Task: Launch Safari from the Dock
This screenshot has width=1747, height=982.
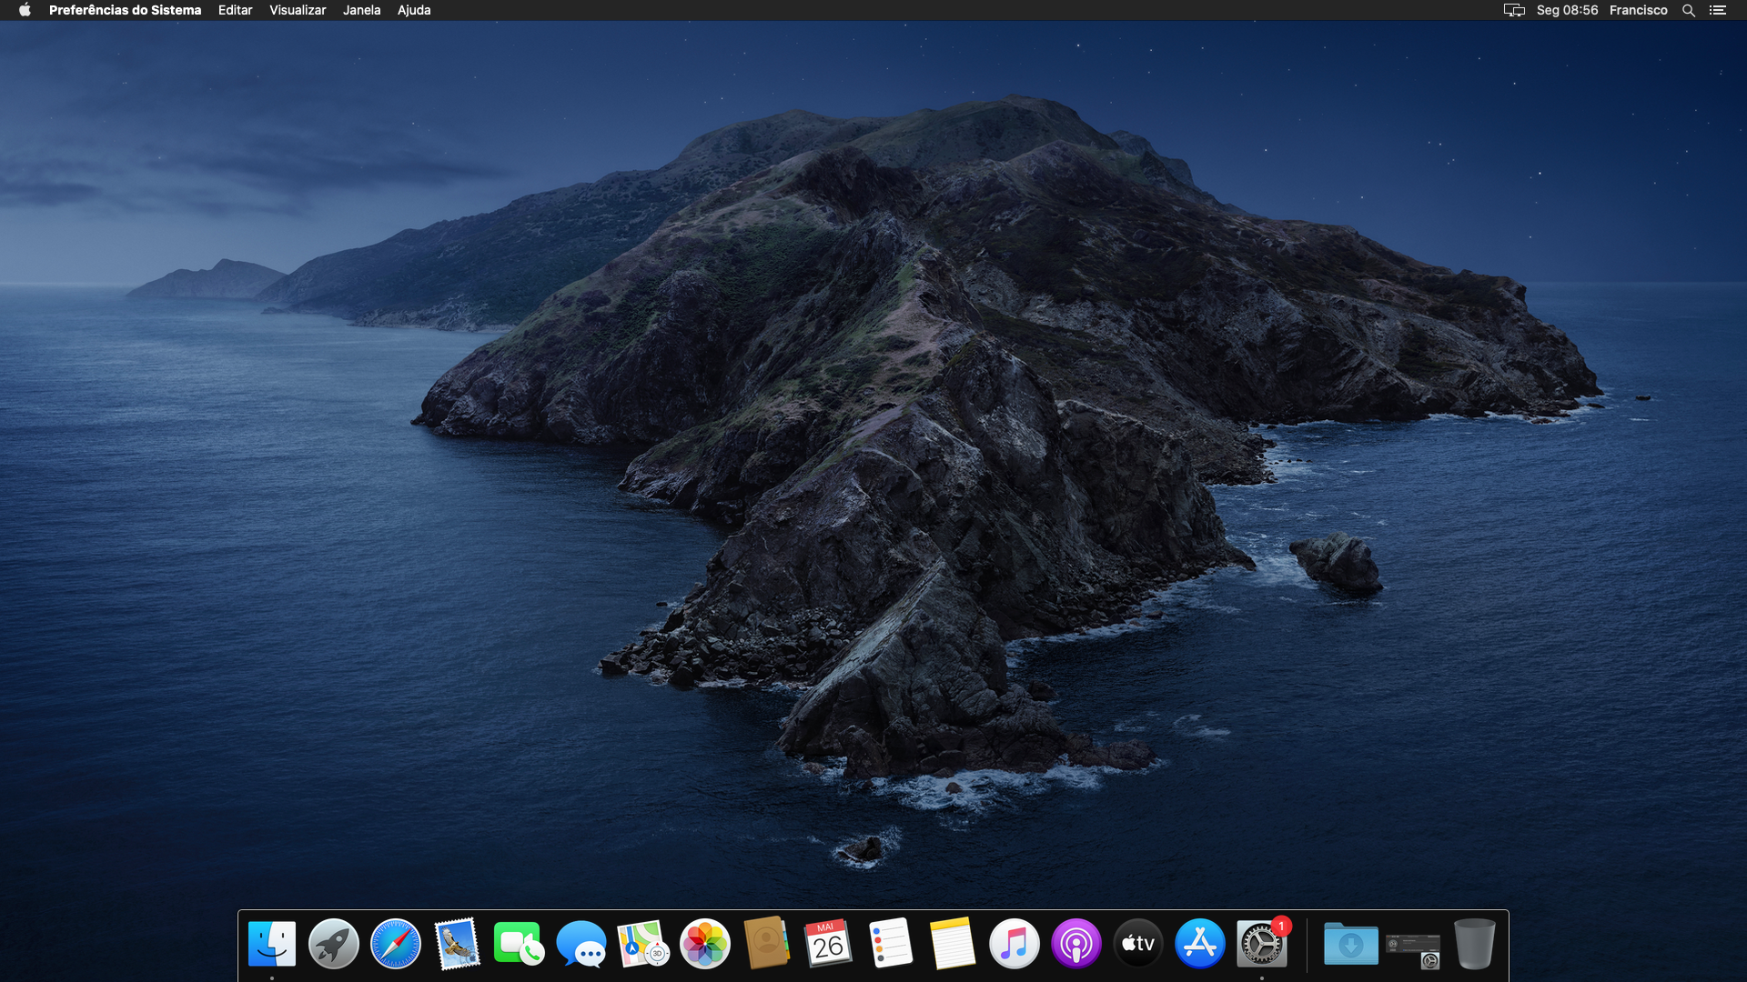Action: (396, 944)
